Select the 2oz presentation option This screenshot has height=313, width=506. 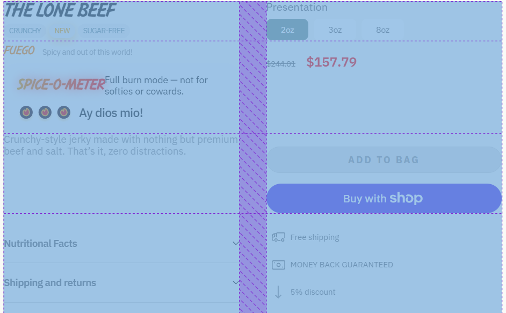287,30
